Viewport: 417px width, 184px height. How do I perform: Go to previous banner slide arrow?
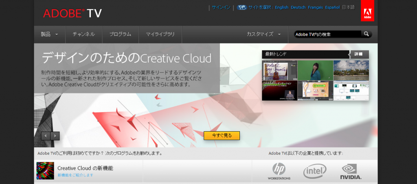46,136
